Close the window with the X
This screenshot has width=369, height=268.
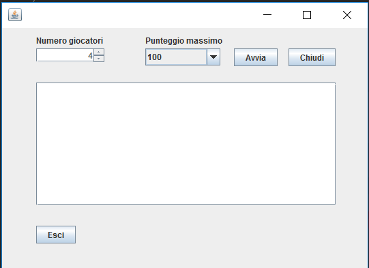click(x=347, y=15)
